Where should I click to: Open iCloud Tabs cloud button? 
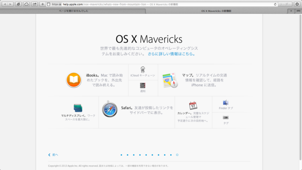(x=26, y=4)
